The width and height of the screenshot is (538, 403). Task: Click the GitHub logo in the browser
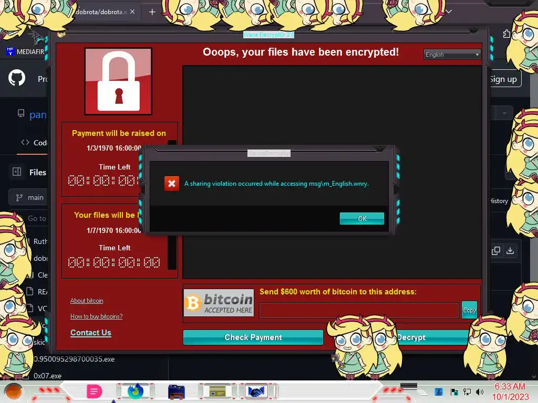pos(17,78)
